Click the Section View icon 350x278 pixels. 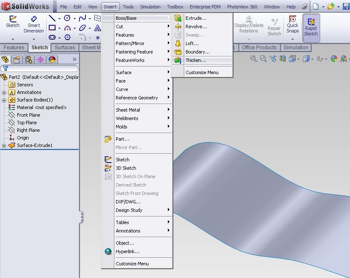(283, 59)
